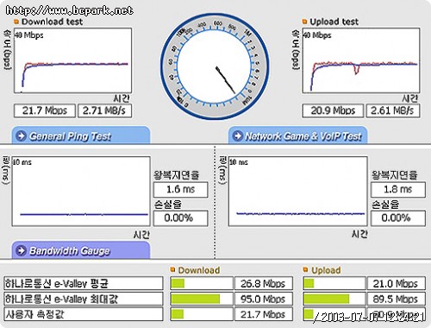The width and height of the screenshot is (431, 328).
Task: Click the arrow icon beside General Ping Test
Action: coord(21,136)
